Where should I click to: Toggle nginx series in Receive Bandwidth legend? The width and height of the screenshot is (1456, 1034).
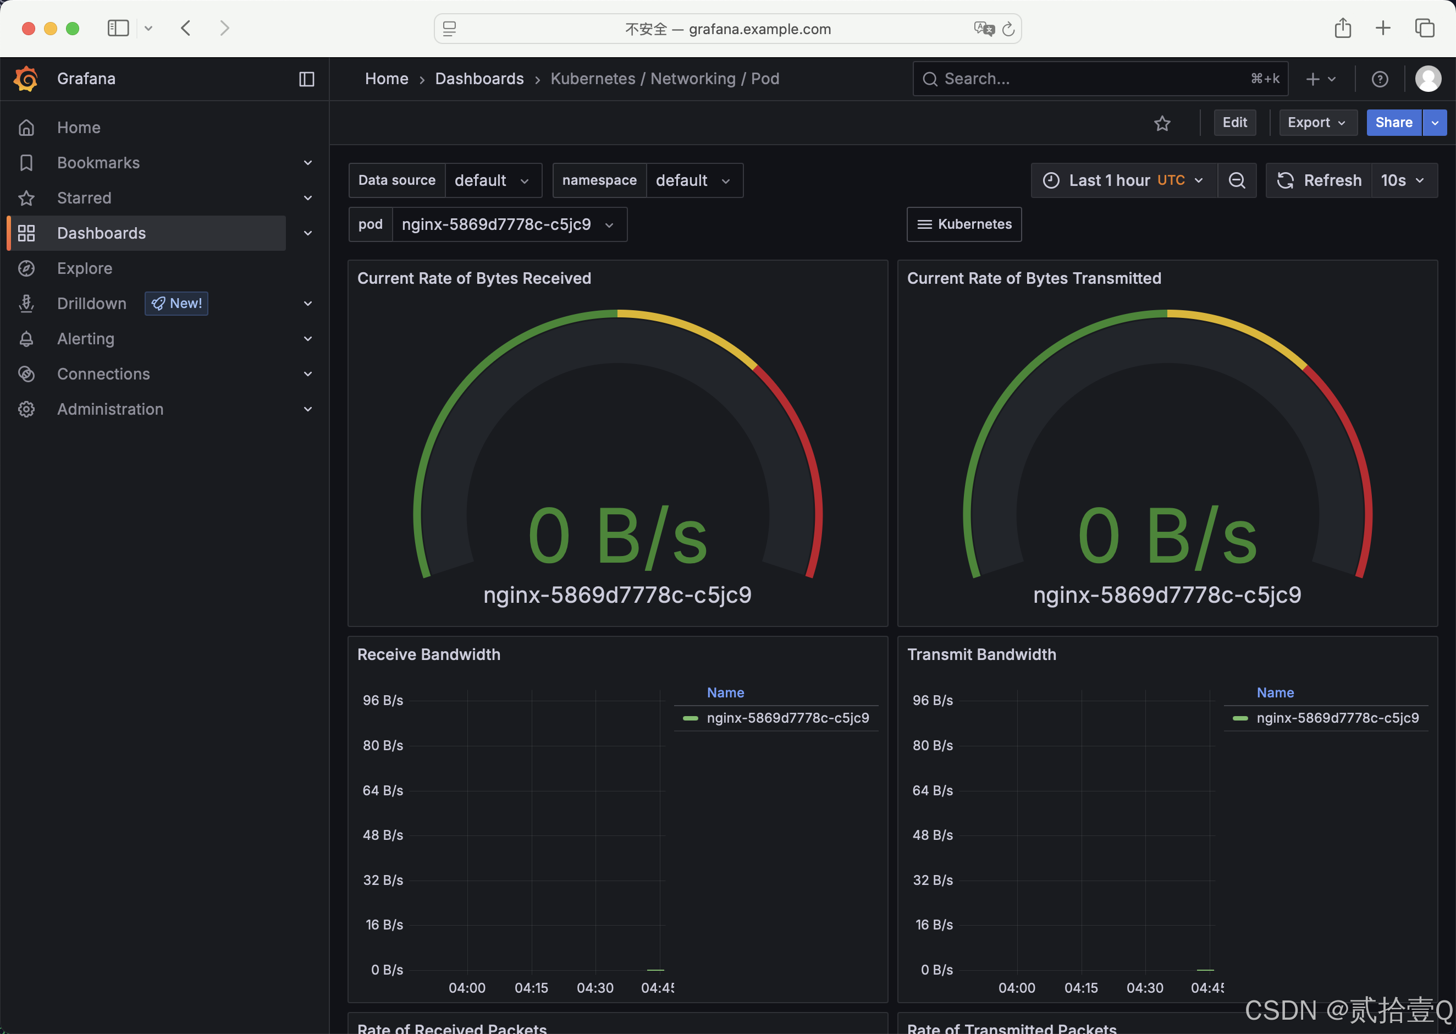coord(787,718)
